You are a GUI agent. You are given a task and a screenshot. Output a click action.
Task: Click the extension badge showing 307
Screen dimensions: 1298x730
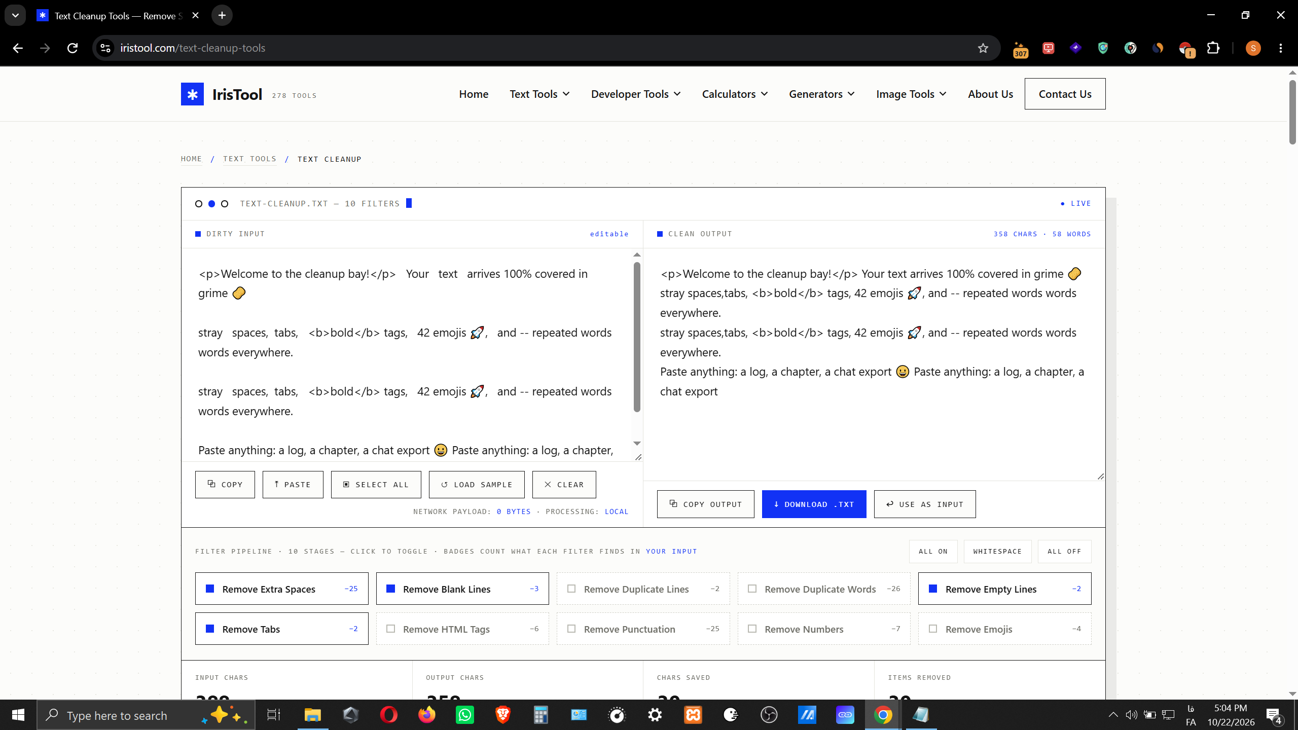pos(1021,49)
